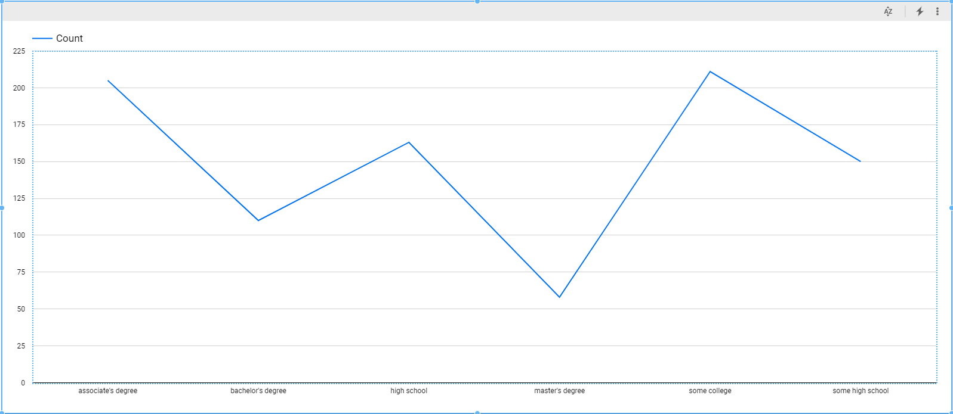Click the Count legend label
Viewport: 953px width, 414px height.
(69, 38)
